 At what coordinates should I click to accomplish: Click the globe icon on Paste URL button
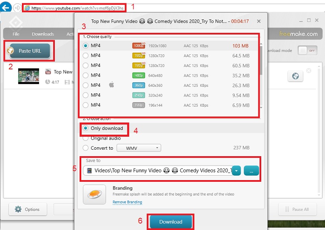[10, 50]
